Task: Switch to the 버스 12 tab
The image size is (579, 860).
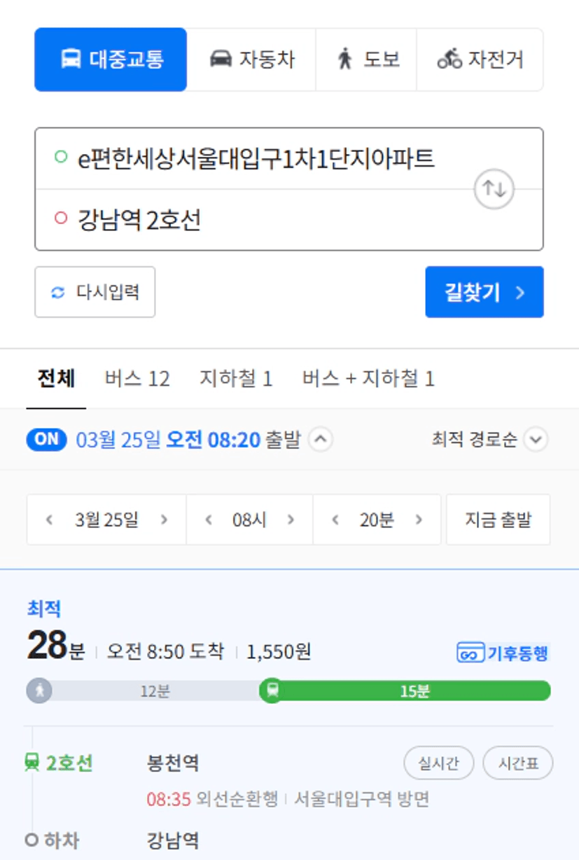Action: pyautogui.click(x=137, y=379)
